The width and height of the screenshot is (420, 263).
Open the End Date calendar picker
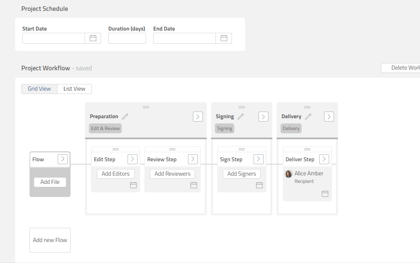[x=224, y=38]
